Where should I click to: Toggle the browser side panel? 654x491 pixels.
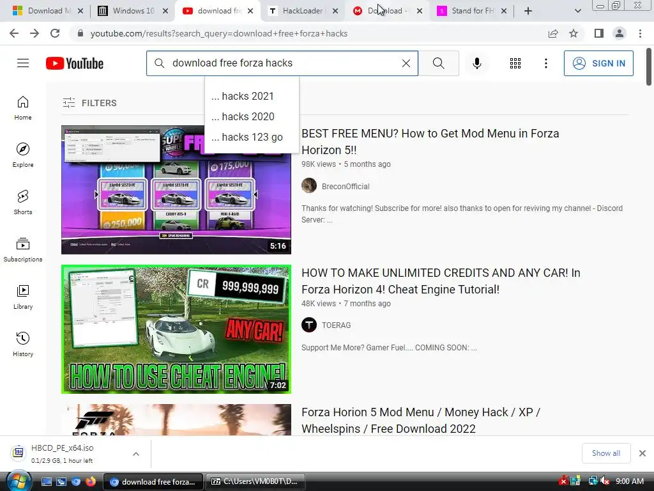[599, 33]
